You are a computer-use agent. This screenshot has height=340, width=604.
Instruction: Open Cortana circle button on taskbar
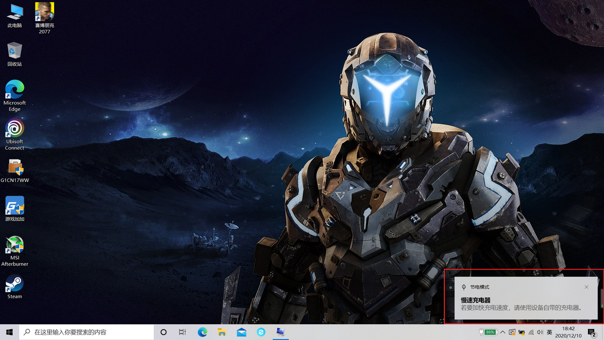[163, 332]
